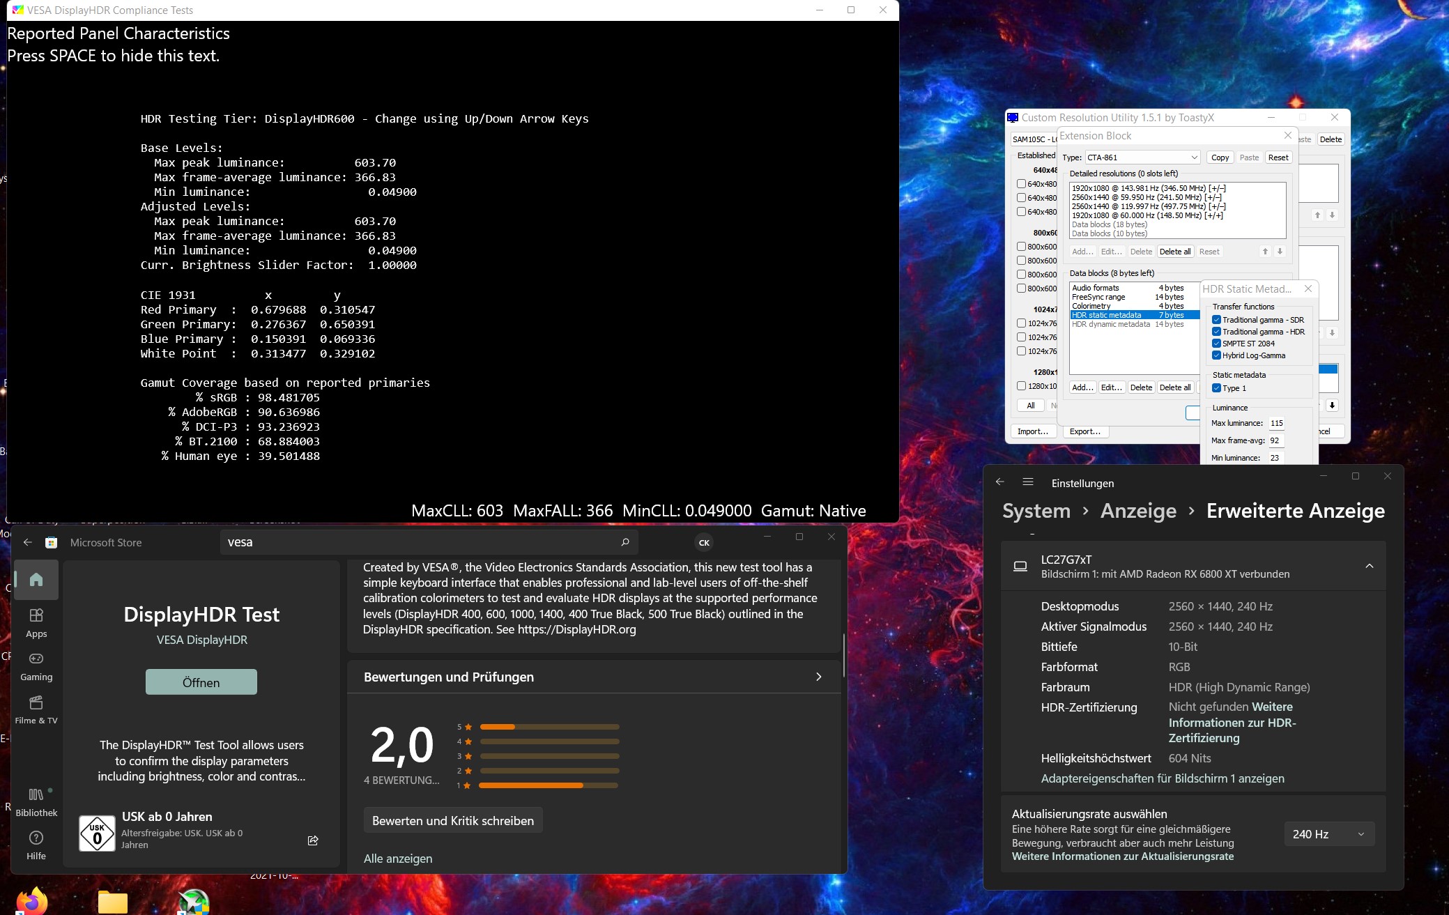Collapse the LC27G7xT display section

(1369, 566)
